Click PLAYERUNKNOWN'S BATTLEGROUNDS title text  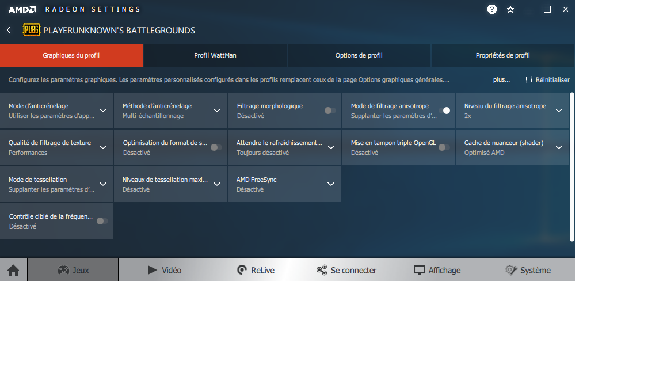pos(119,31)
